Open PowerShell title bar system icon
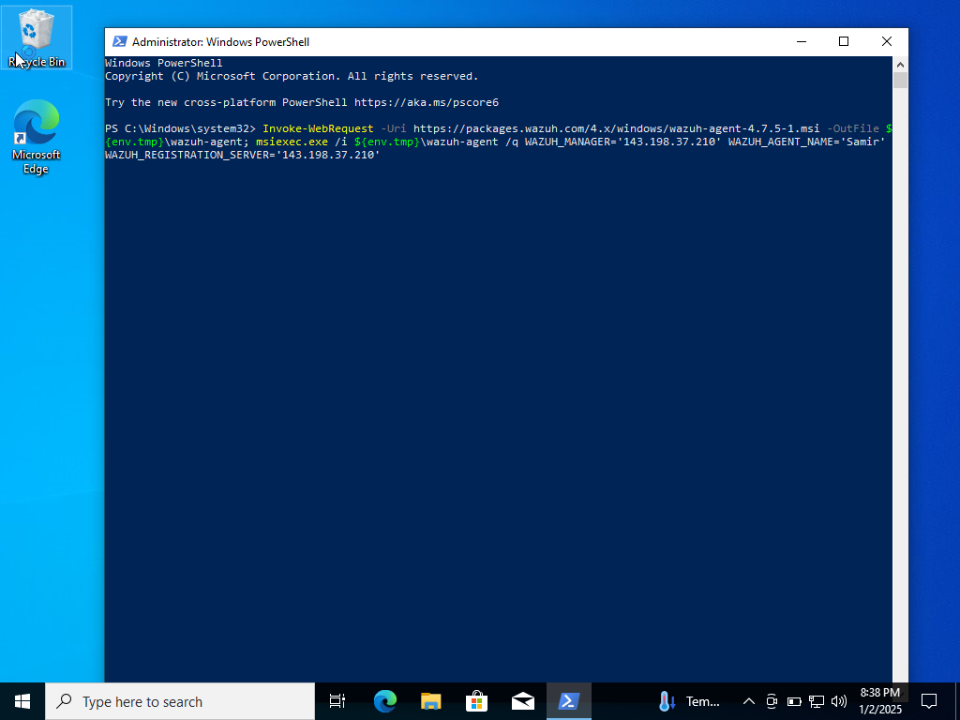Viewport: 960px width, 720px height. 119,41
